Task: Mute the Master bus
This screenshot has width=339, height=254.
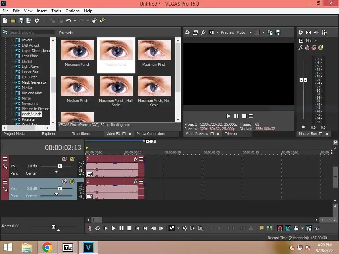Action: tap(314, 48)
